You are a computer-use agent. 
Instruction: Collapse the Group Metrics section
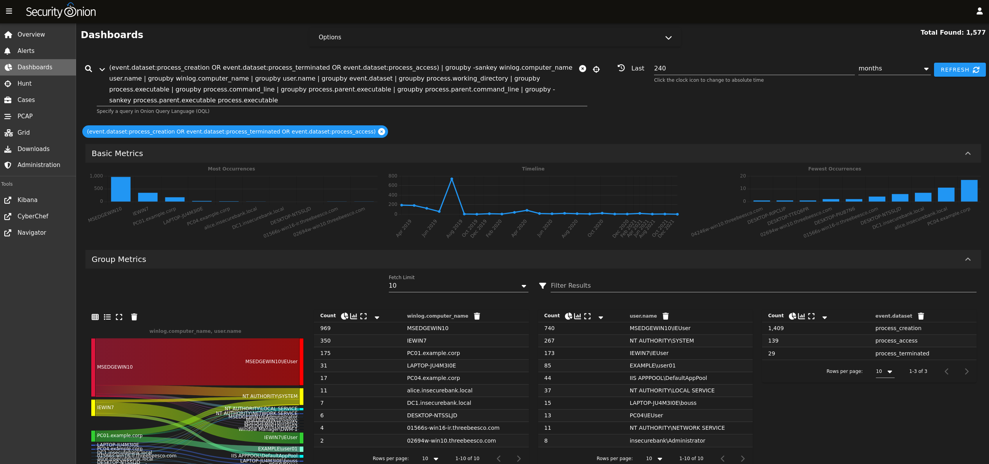[x=968, y=259]
